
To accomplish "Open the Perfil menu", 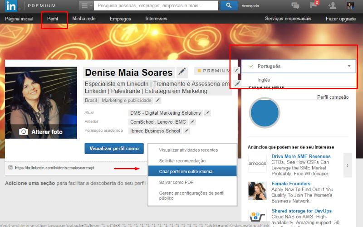I will pos(53,19).
